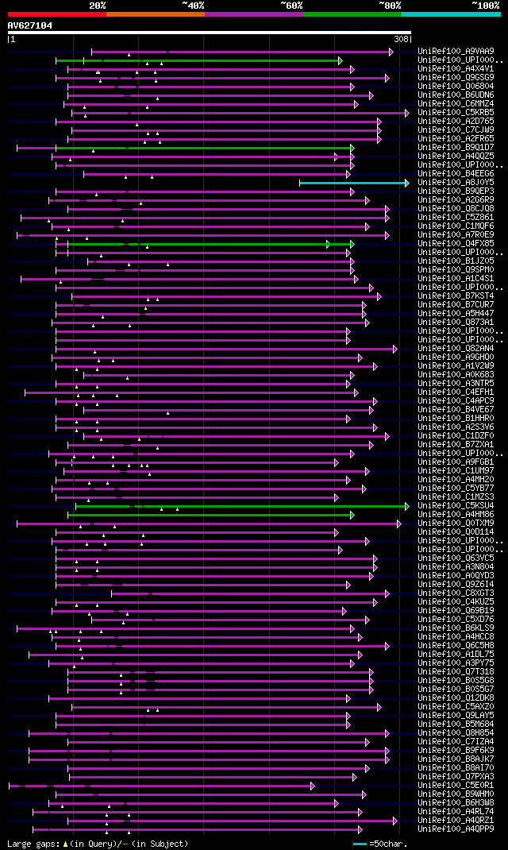Image resolution: width=508 pixels, height=850 pixels.
Task: Click the green alignment bar for UniRef100_C5KSU4
Action: click(x=242, y=506)
